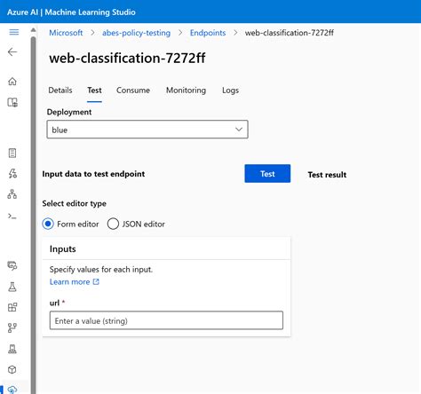Screen dimensions: 421x394
Task: Go to Home icon in sidebar
Action: (x=12, y=81)
